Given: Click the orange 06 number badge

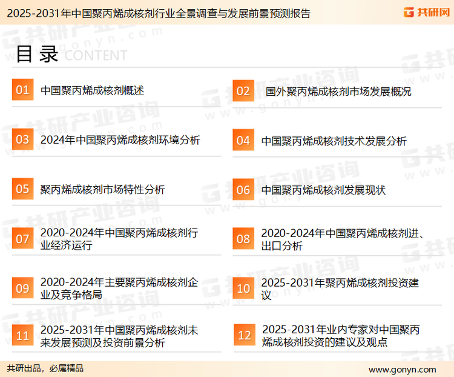Looking at the screenshot, I should pyautogui.click(x=243, y=190).
